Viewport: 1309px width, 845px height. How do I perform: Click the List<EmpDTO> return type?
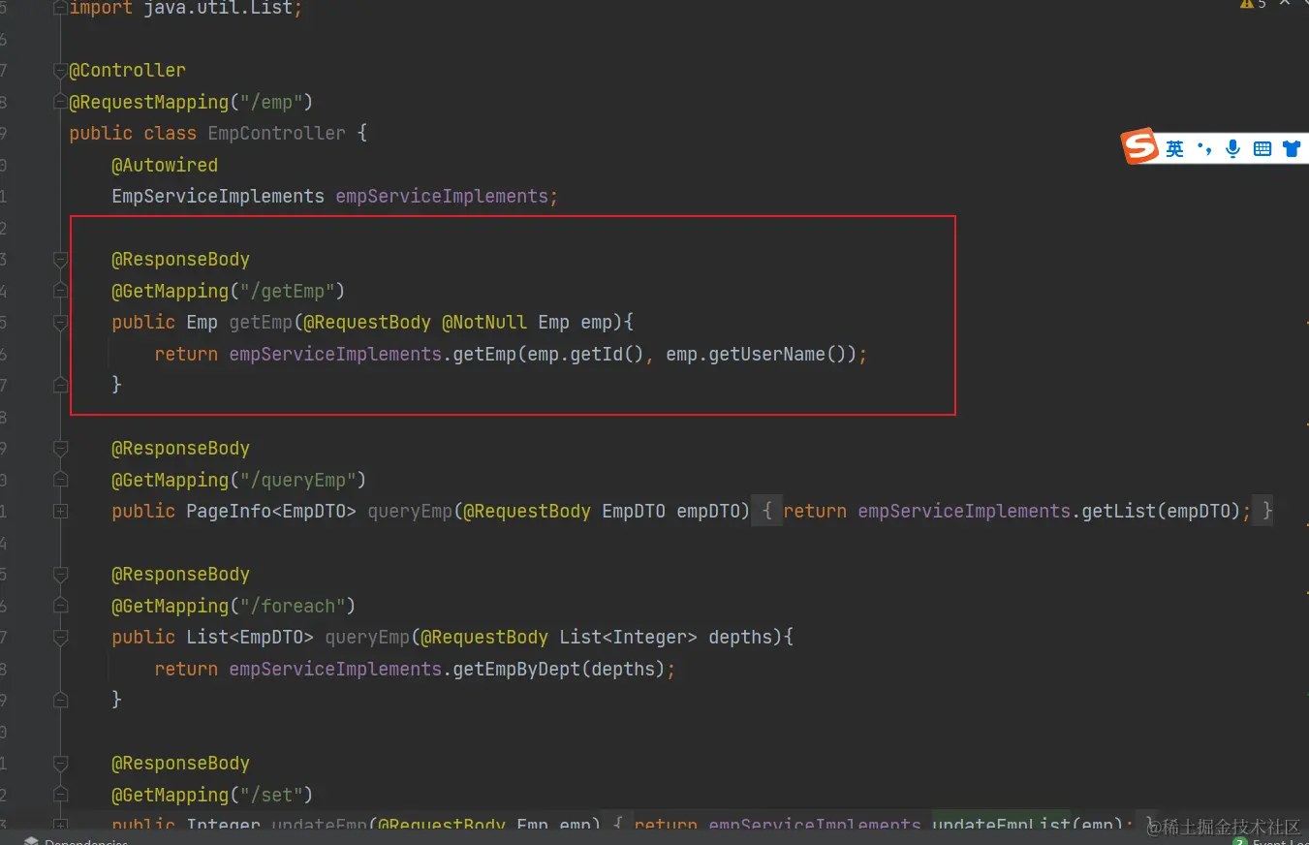click(x=250, y=638)
